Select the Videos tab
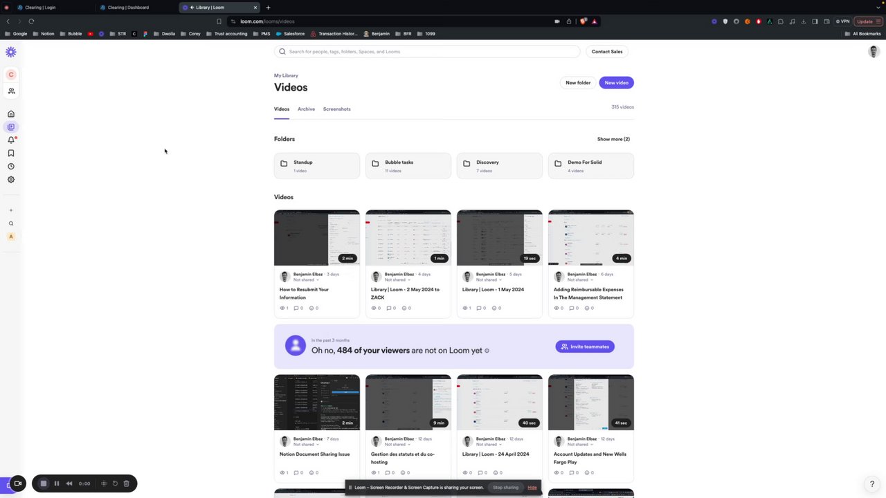 [282, 109]
